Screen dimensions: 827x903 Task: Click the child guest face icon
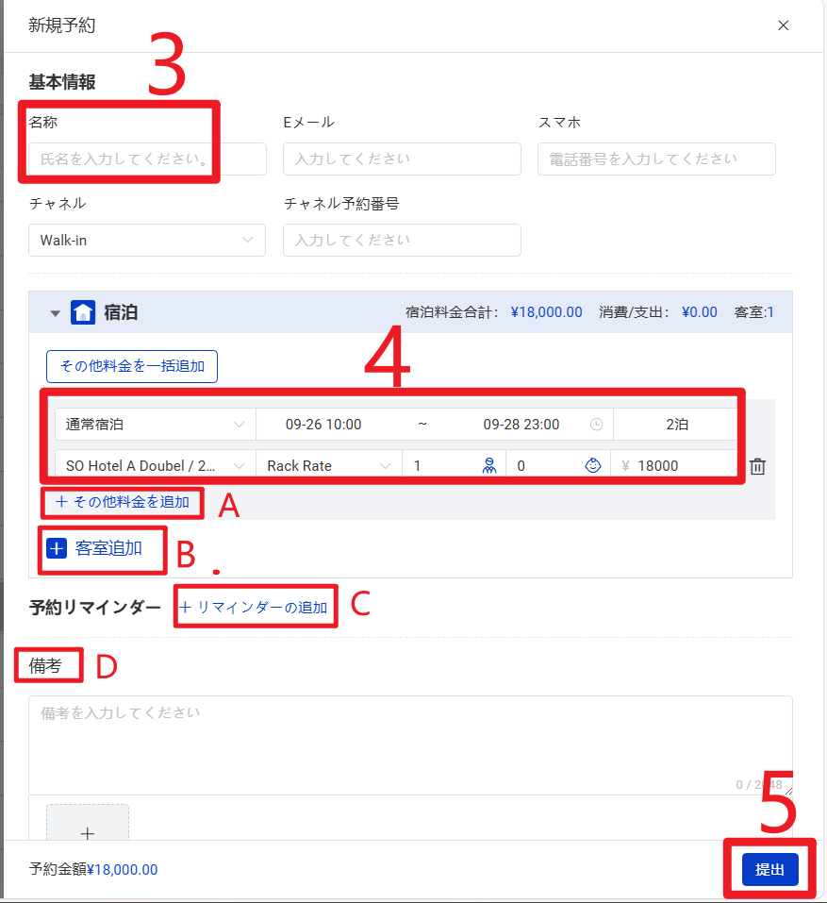click(593, 465)
